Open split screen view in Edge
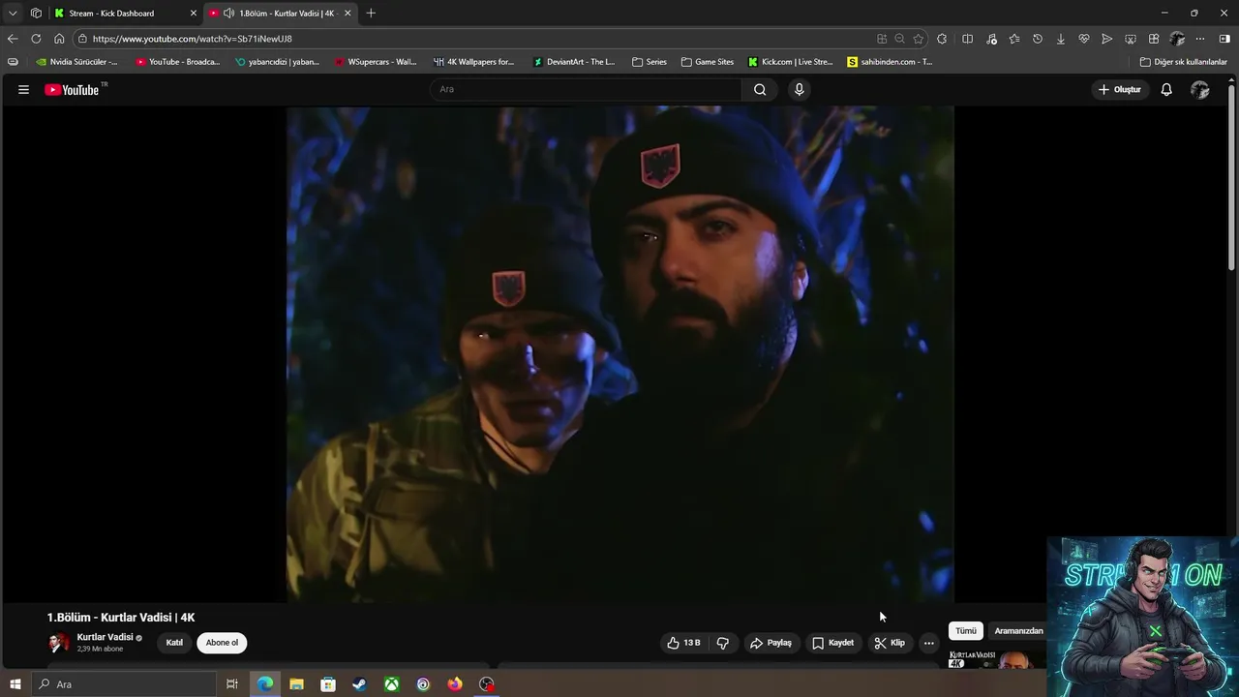 pyautogui.click(x=967, y=39)
